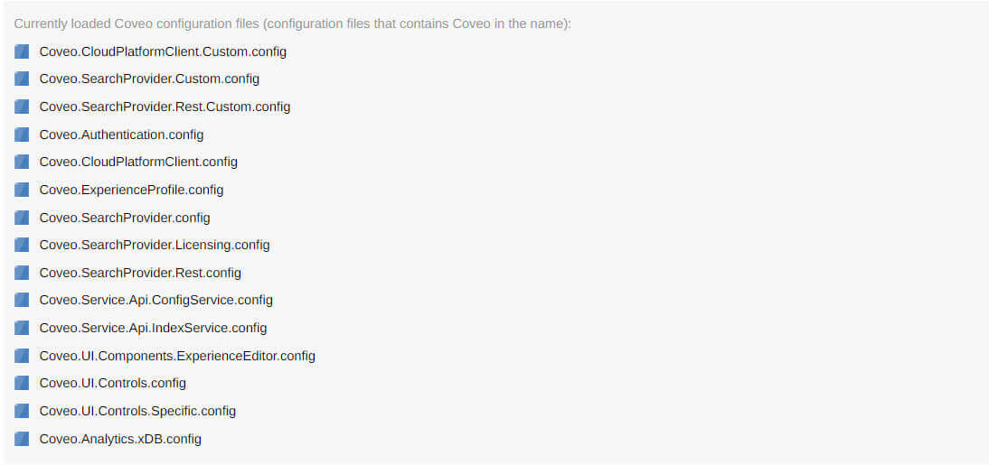Select the icon for Coveo.UI.Components.ExperienceEditor.config
This screenshot has width=989, height=465.
point(22,356)
